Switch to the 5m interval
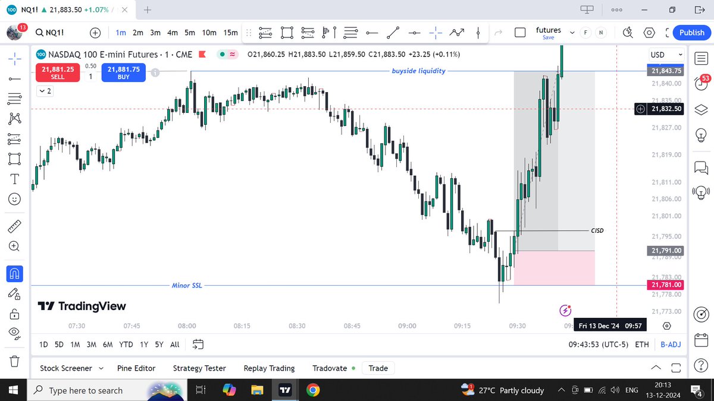The height and width of the screenshot is (401, 714). (190, 33)
